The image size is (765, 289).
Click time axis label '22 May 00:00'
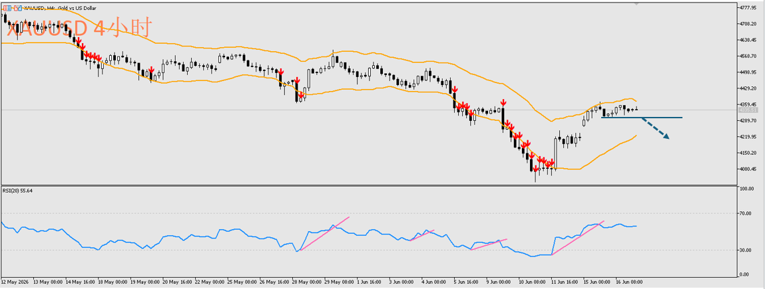pyautogui.click(x=210, y=282)
